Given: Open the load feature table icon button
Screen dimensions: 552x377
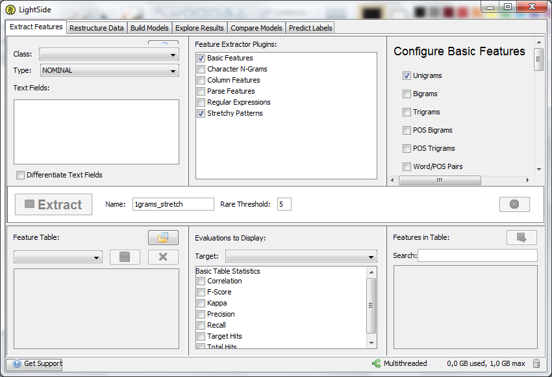Looking at the screenshot, I should [163, 237].
